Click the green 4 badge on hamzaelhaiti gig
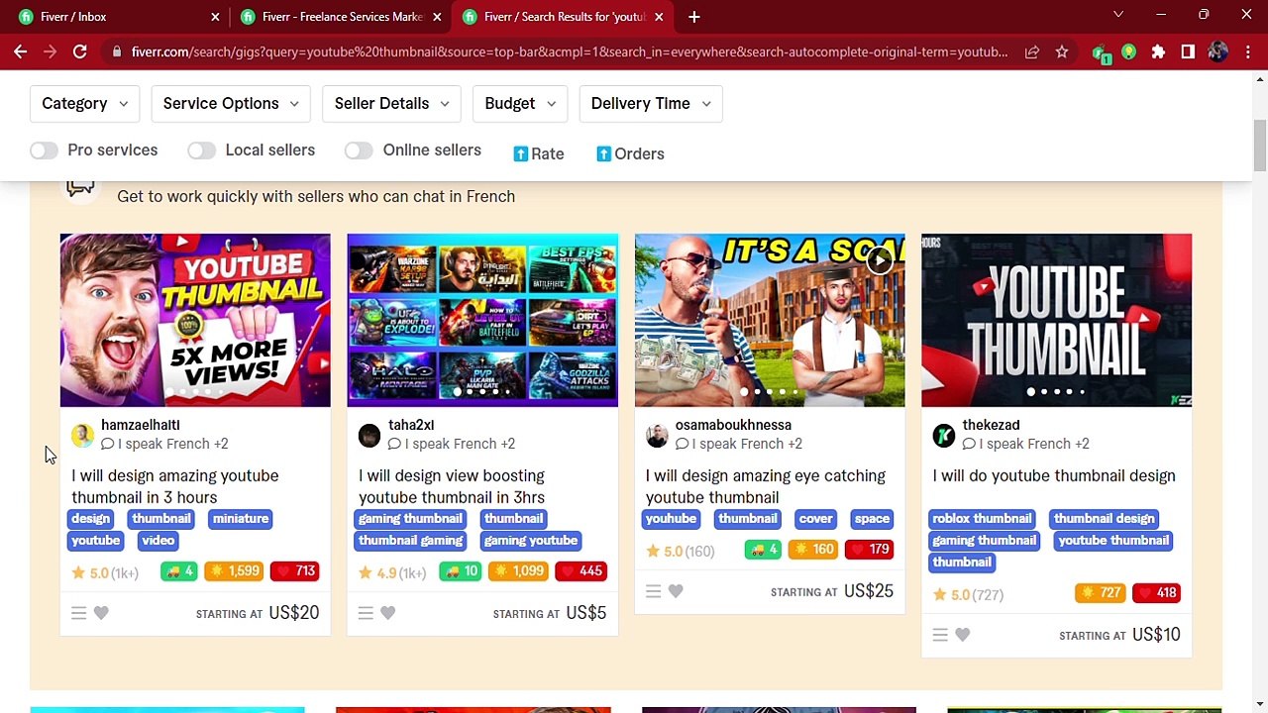1268x713 pixels. click(x=179, y=571)
